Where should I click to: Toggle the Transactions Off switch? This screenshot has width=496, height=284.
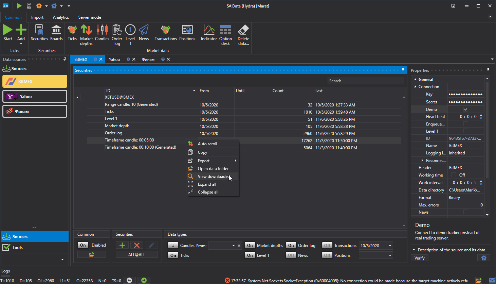coord(327,246)
